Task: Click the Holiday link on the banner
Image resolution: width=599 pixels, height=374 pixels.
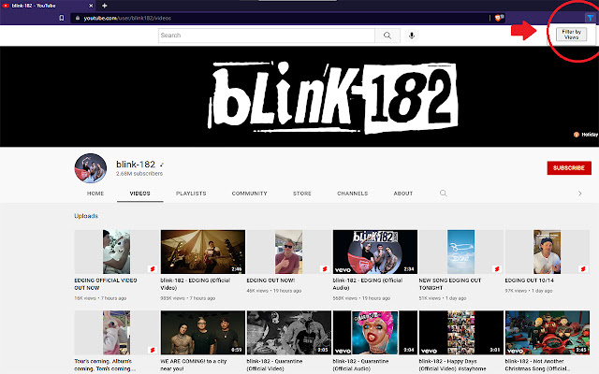Action: click(x=586, y=135)
